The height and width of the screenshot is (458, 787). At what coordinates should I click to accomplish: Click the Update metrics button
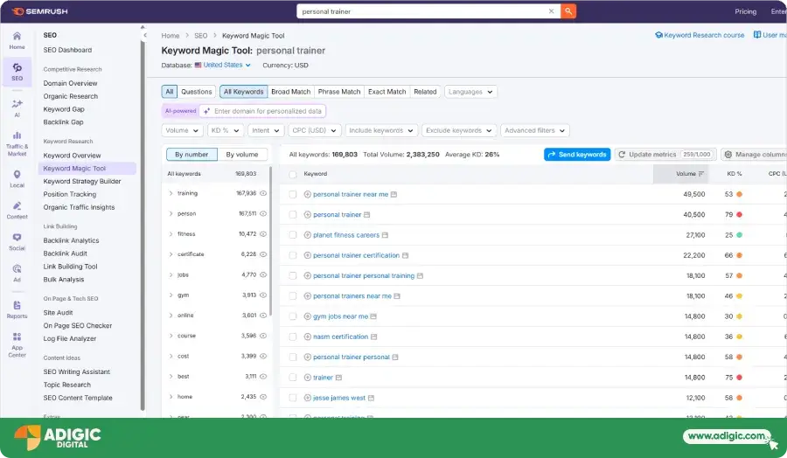click(x=665, y=155)
